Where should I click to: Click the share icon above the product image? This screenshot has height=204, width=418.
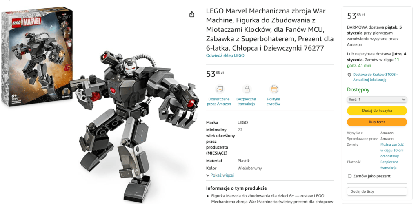192,14
